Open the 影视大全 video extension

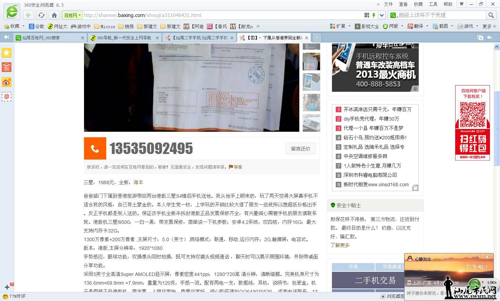point(367,26)
